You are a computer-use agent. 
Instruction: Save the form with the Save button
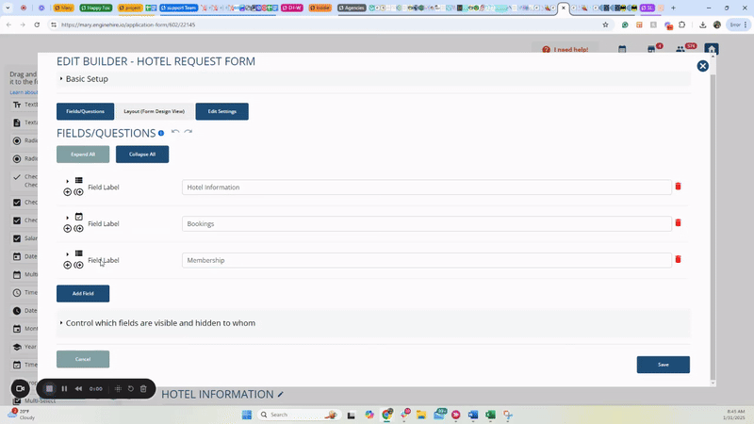point(664,365)
